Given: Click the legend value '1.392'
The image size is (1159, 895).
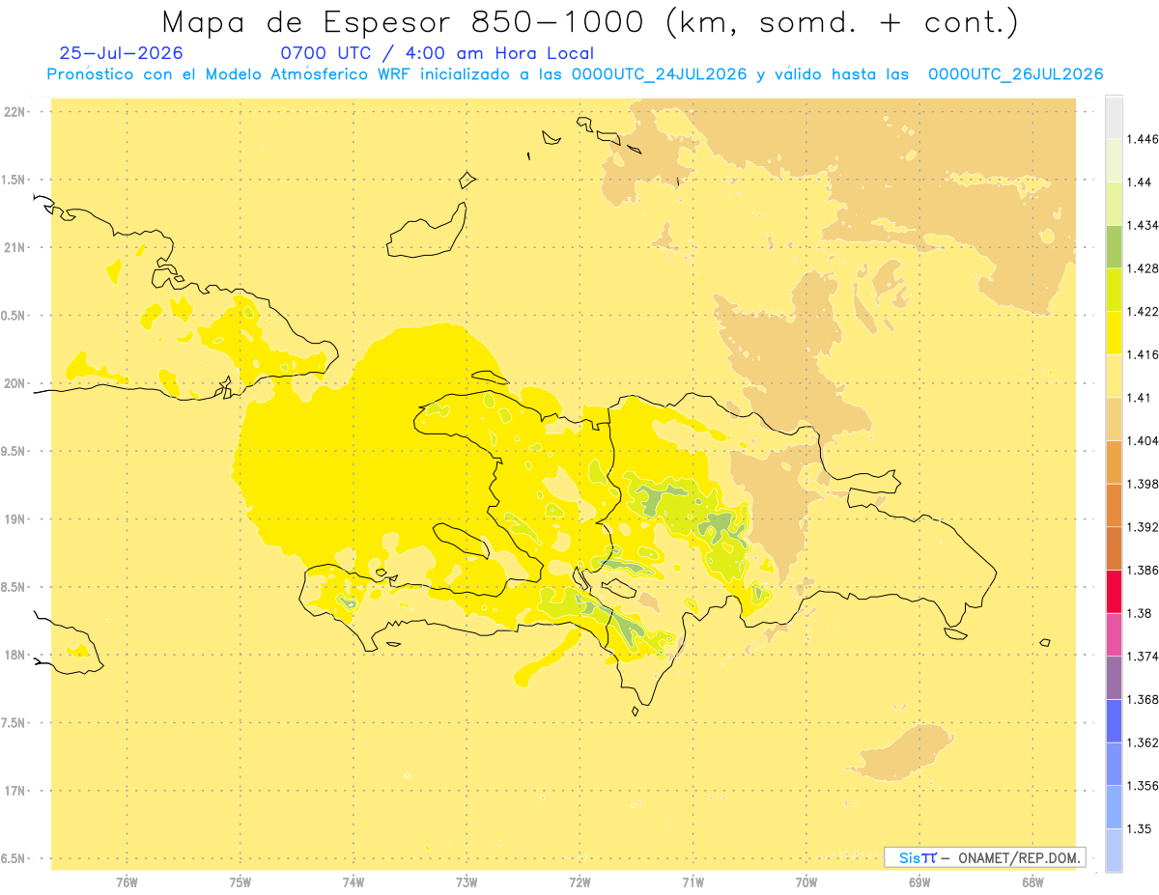Looking at the screenshot, I should click(1144, 527).
